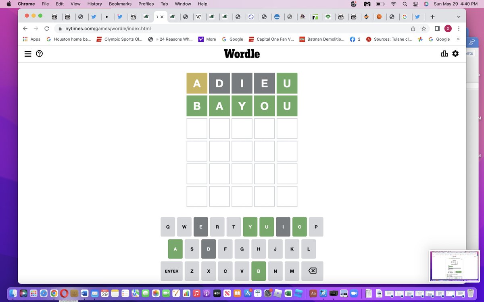Open Chrome three-dot menu

coord(459,29)
